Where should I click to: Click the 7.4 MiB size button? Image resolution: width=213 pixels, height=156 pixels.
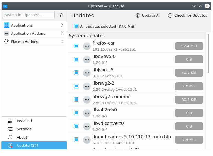pos(189,140)
